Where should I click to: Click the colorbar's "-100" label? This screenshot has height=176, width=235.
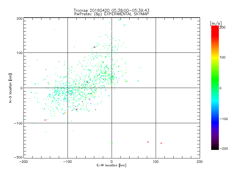point(224,119)
